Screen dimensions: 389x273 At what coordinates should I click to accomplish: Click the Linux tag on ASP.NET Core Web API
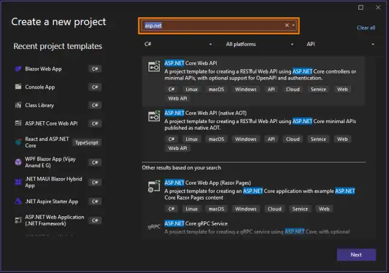tap(192, 89)
